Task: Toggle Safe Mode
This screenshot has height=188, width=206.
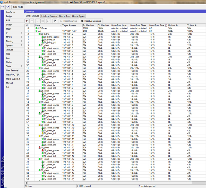Action: 18,7
